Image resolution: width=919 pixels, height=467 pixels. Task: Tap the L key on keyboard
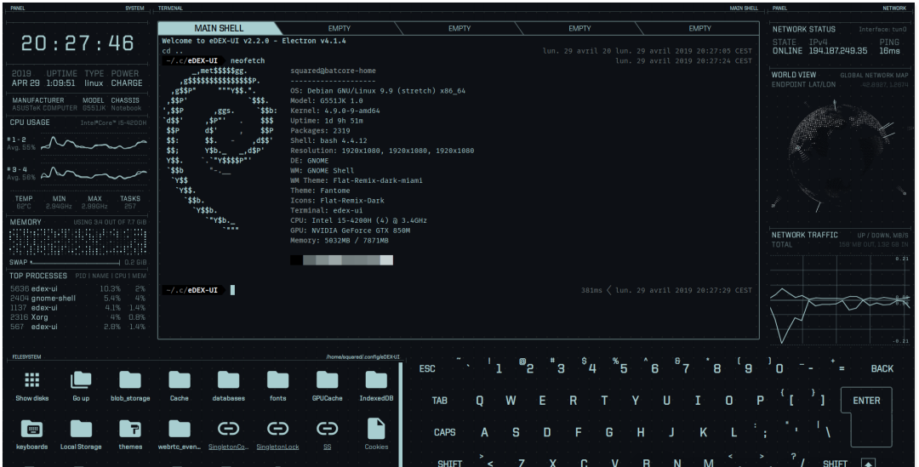(733, 432)
